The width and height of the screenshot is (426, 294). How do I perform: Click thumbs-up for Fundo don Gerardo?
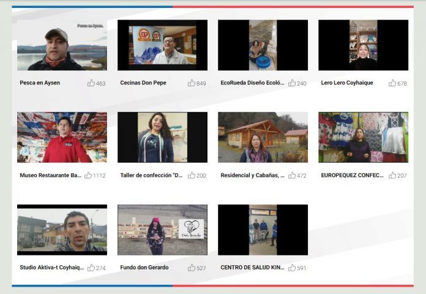coord(192,268)
